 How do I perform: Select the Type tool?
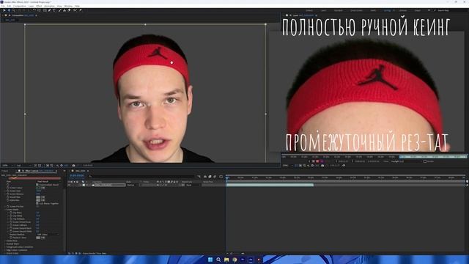coord(53,10)
